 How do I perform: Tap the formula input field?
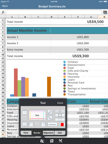[54, 12]
